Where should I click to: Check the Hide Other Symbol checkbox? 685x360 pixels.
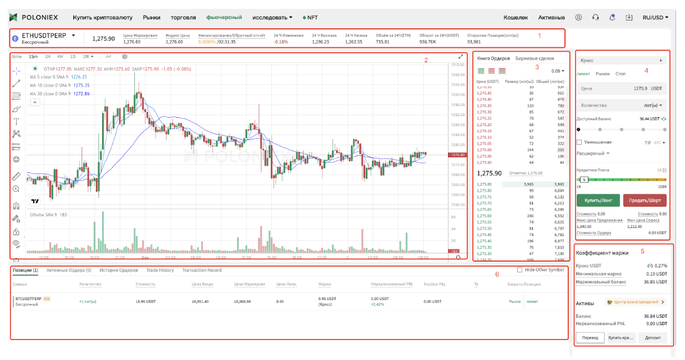[520, 270]
